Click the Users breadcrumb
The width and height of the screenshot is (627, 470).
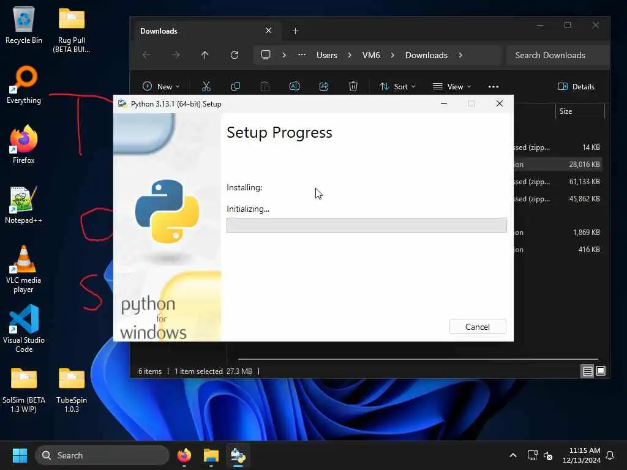click(x=327, y=55)
